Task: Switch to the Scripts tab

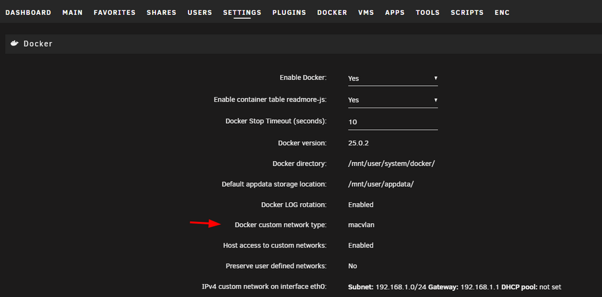Action: point(467,13)
